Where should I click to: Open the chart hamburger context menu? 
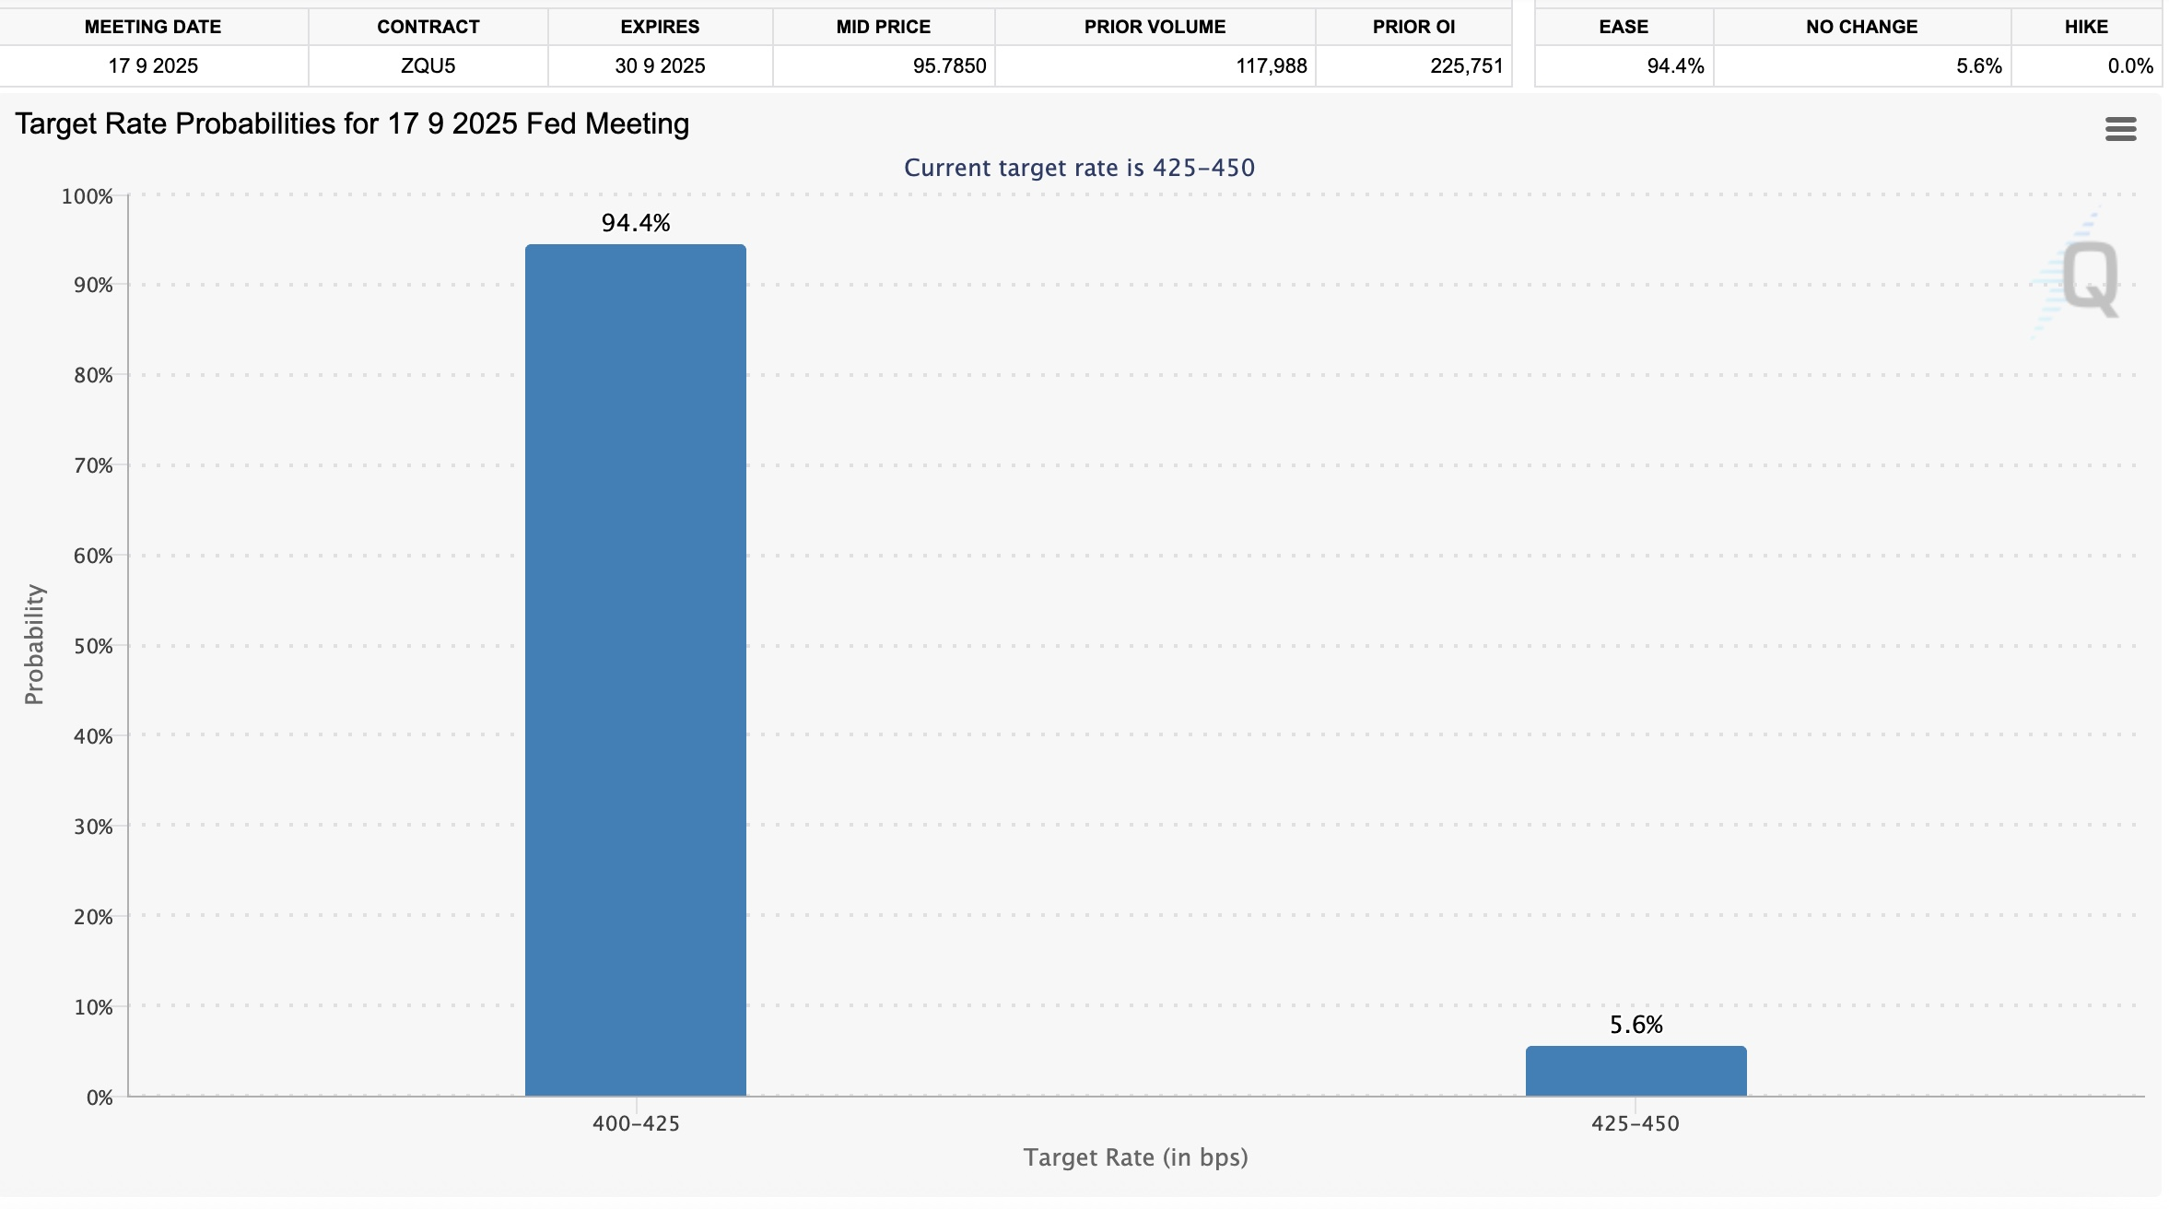[x=2120, y=129]
